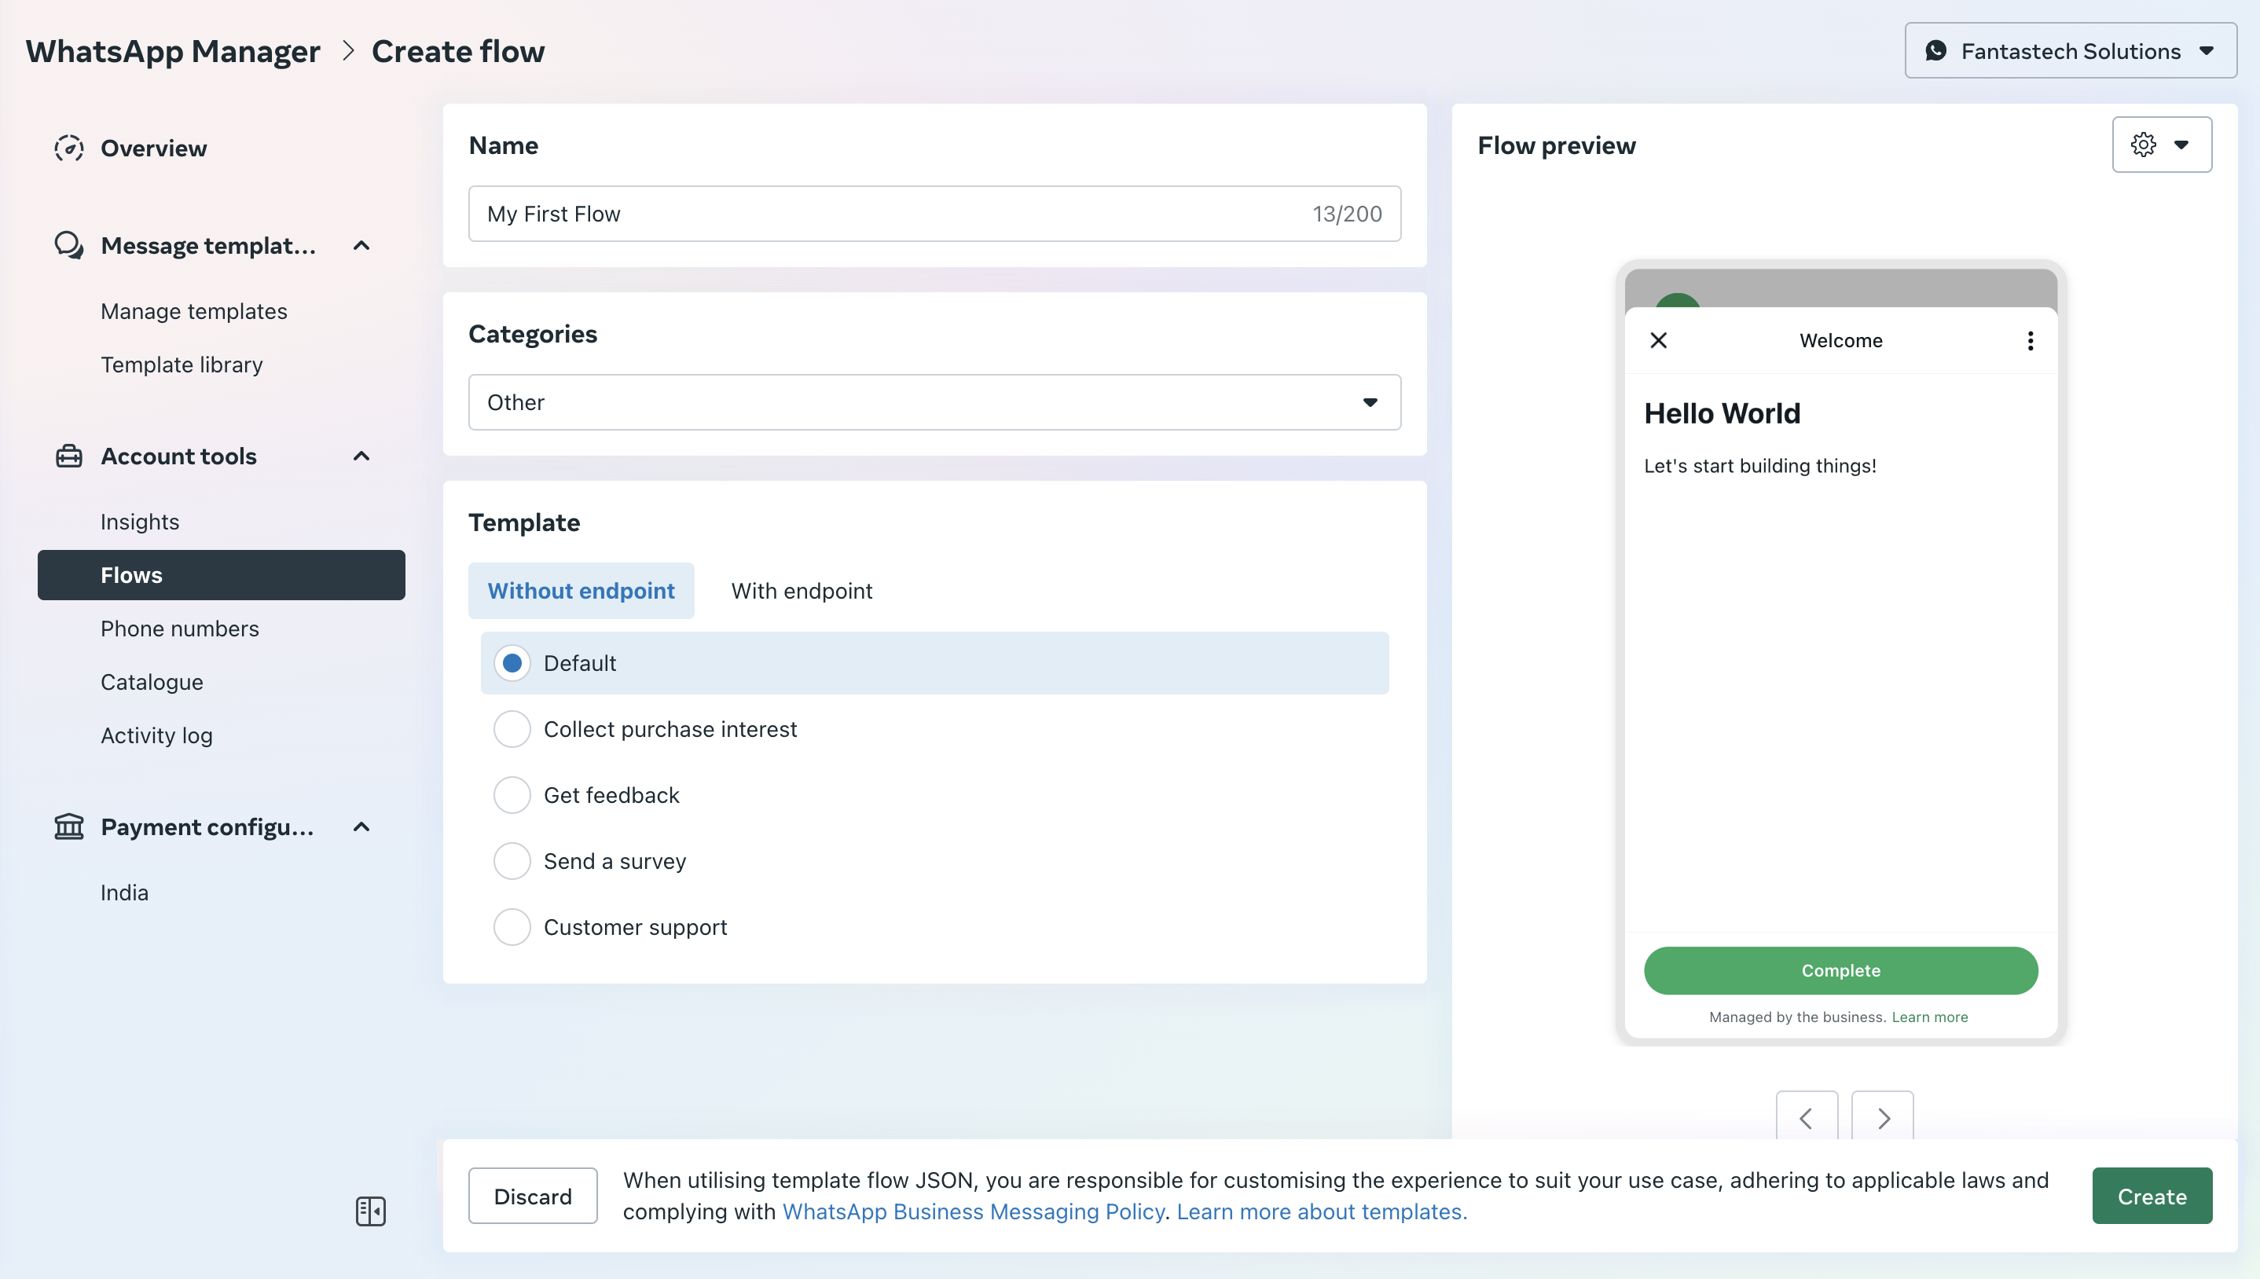Screen dimensions: 2260x1279
Task: Open Phone numbers in sidebar
Action: [180, 629]
